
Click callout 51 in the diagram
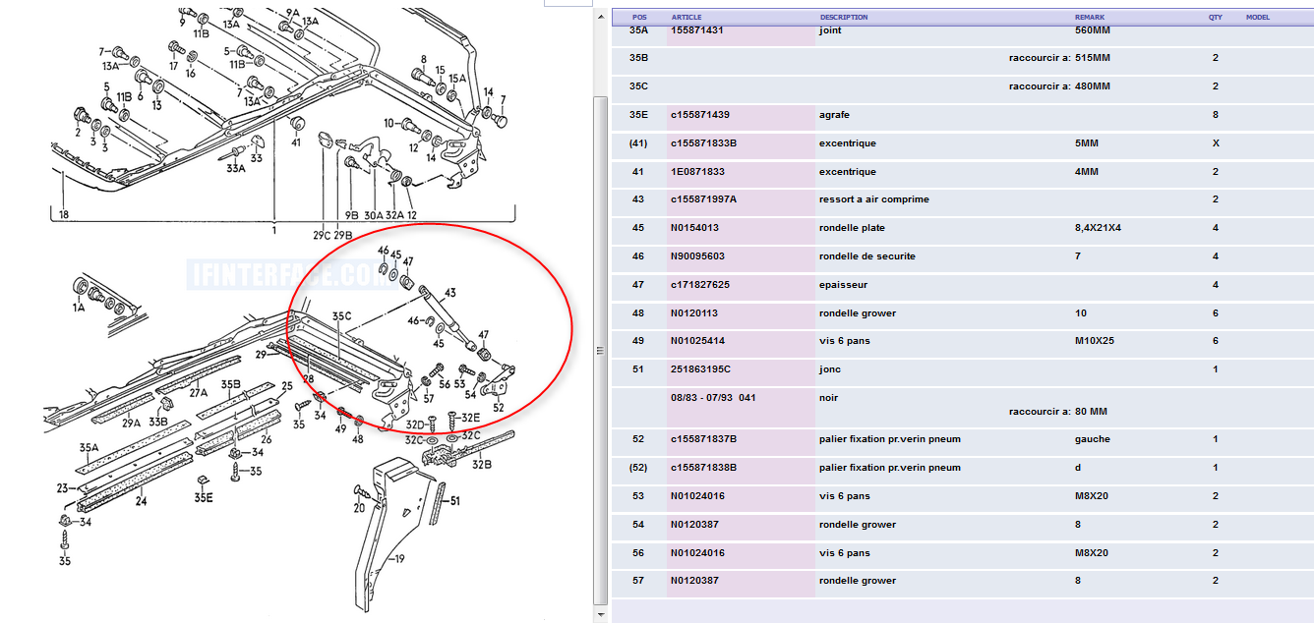[x=454, y=501]
